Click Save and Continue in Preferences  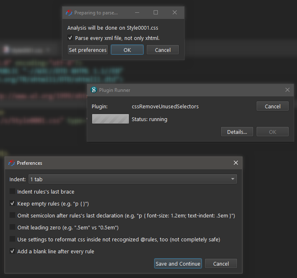pyautogui.click(x=178, y=264)
